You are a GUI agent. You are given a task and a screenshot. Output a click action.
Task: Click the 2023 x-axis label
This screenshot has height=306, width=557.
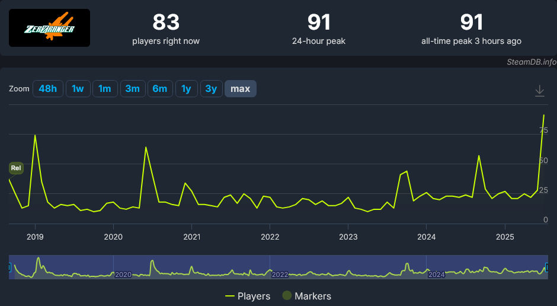click(348, 237)
